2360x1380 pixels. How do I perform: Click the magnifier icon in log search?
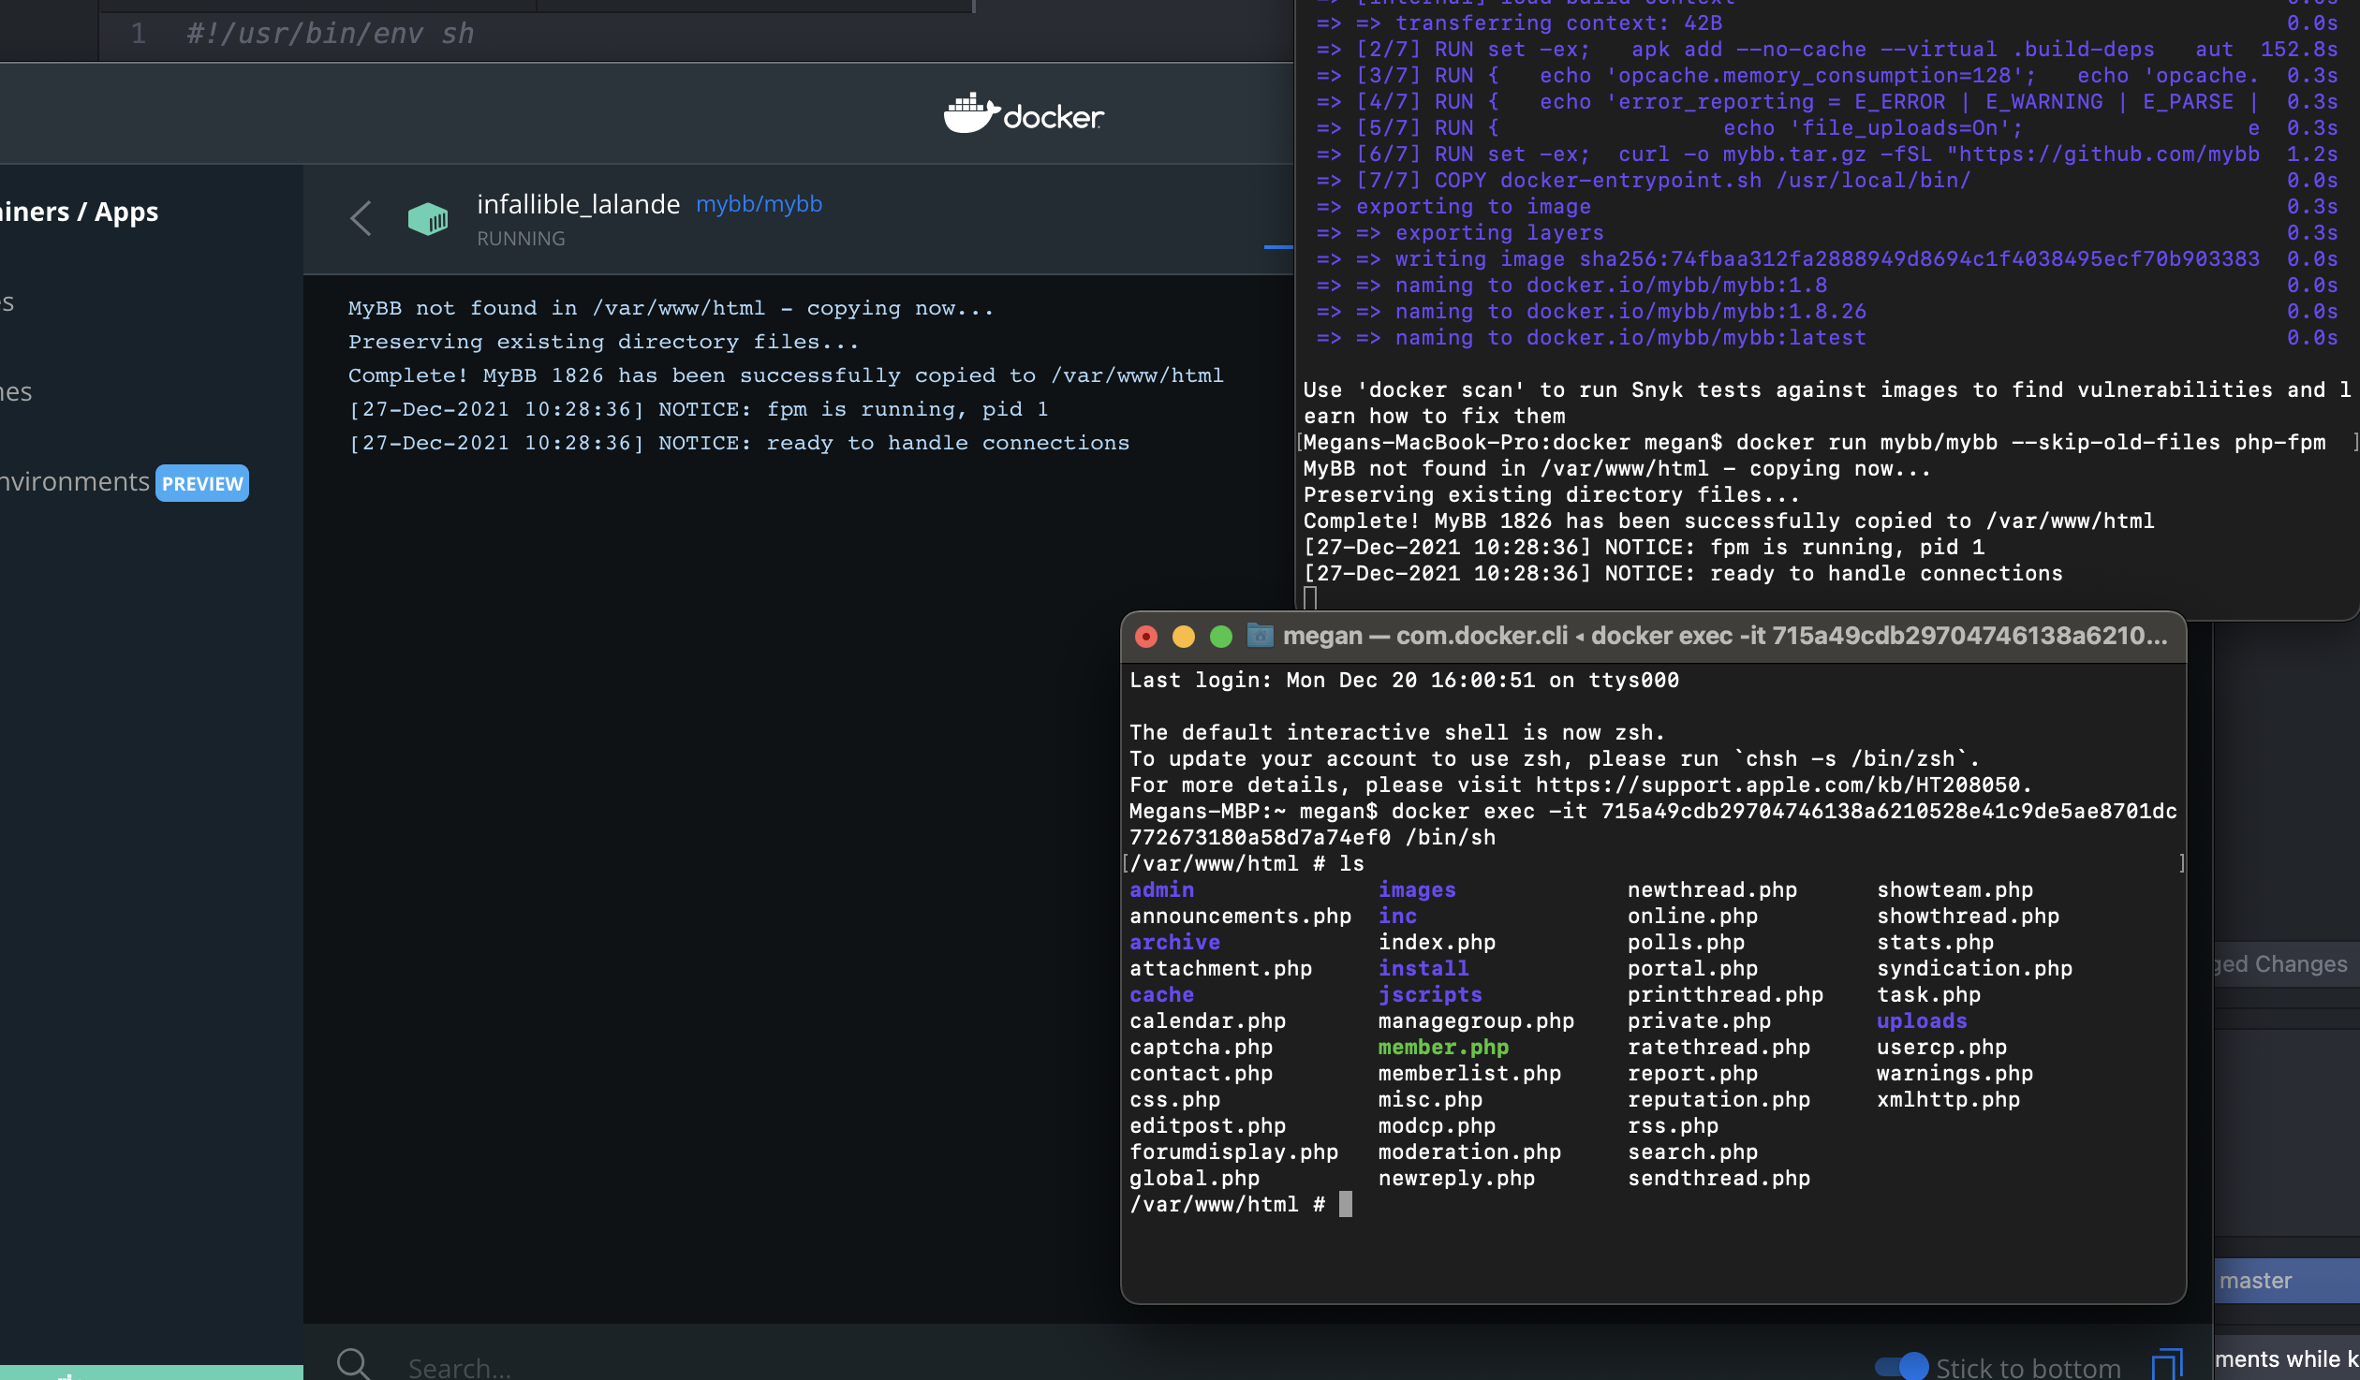pos(354,1364)
